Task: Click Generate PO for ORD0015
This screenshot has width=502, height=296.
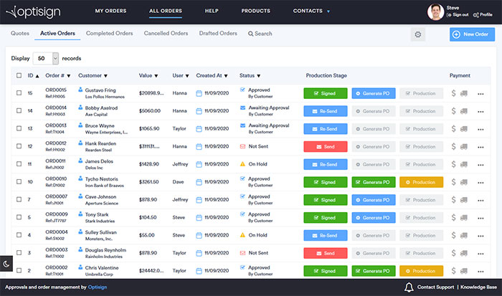Action: click(x=374, y=93)
